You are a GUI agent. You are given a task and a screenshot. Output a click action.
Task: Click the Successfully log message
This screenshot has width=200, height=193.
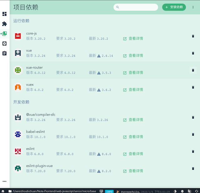coord(131,192)
